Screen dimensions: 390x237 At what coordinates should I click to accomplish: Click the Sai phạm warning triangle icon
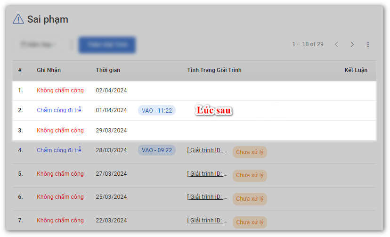pyautogui.click(x=18, y=19)
